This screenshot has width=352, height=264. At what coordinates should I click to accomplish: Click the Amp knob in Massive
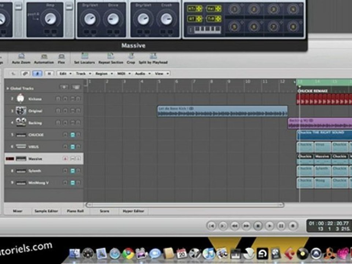tap(50, 19)
